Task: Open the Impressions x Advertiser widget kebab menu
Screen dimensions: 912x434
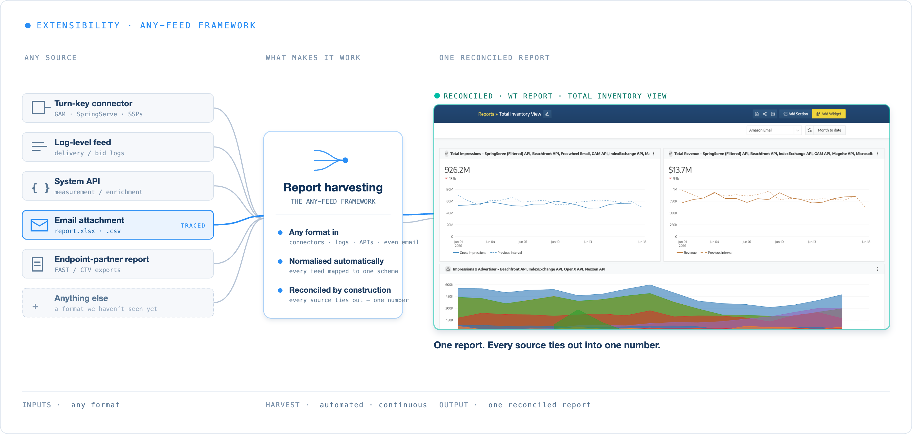Action: point(877,269)
